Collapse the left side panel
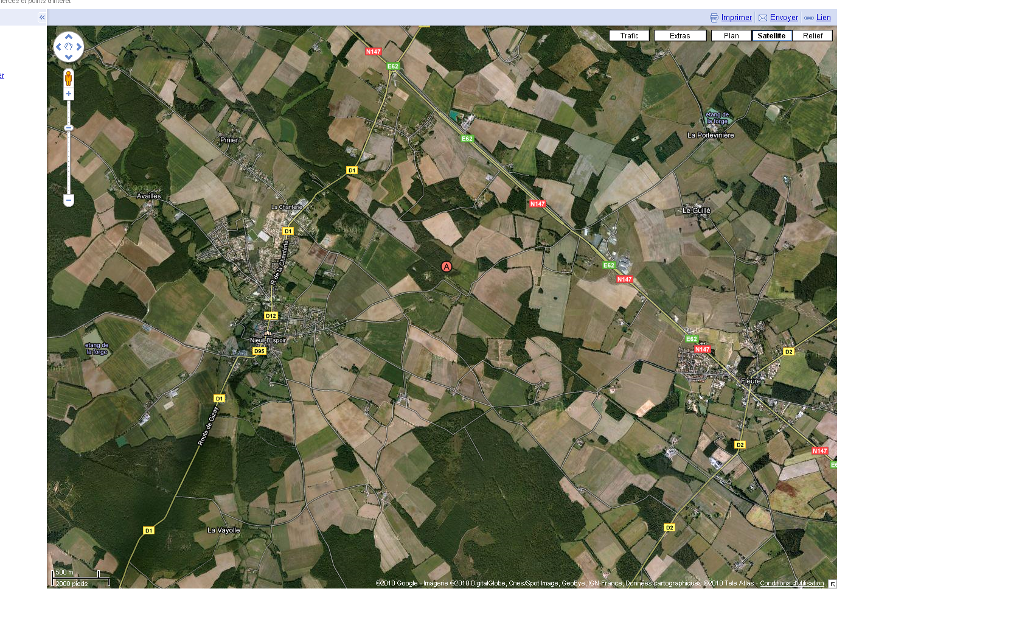 point(42,17)
